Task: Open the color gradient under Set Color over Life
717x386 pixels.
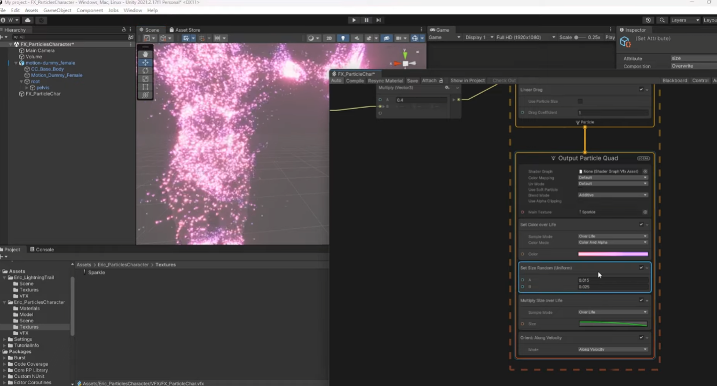Action: coord(612,253)
